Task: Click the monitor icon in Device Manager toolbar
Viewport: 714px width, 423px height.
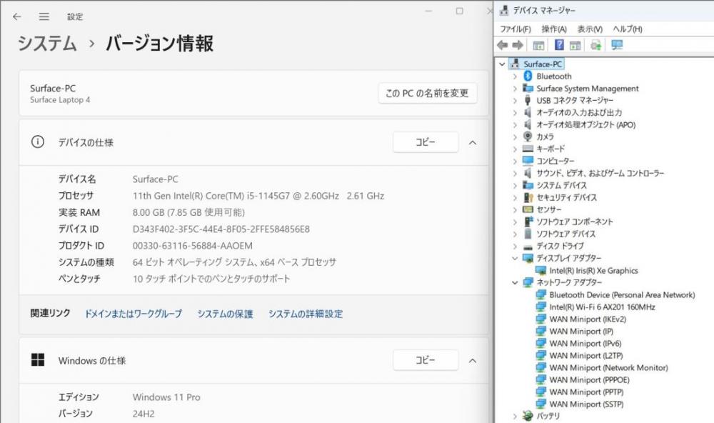Action: (617, 45)
